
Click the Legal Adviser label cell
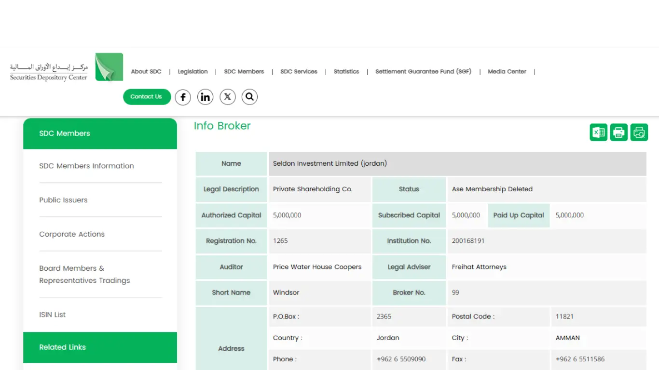pyautogui.click(x=409, y=267)
